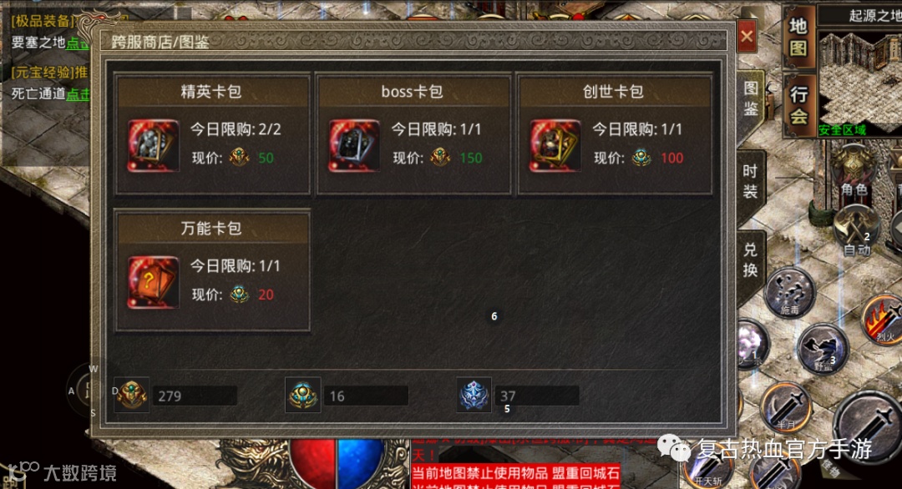The width and height of the screenshot is (902, 489).
Task: Click the gold currency icon showing 279
Action: tap(132, 395)
